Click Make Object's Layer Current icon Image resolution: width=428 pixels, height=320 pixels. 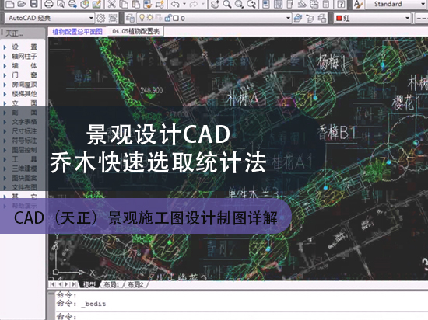click(x=298, y=18)
